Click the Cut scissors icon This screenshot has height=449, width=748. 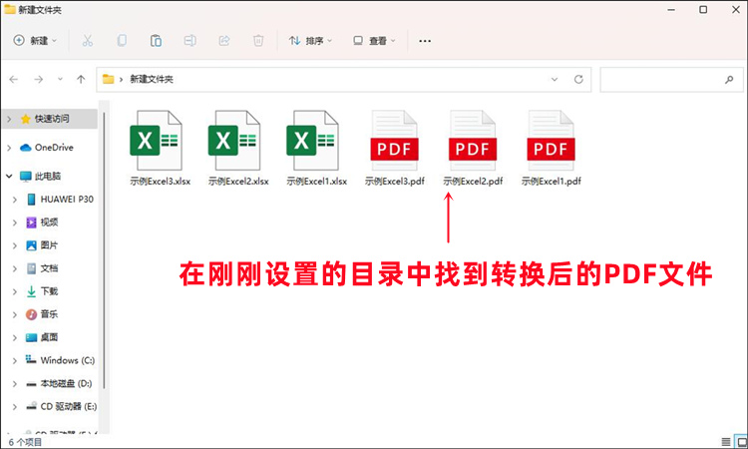tap(88, 41)
